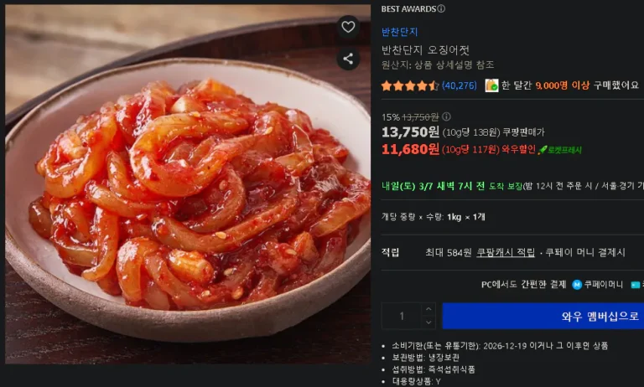Open the 40,276 reviews link
644x387 pixels.
coord(460,85)
